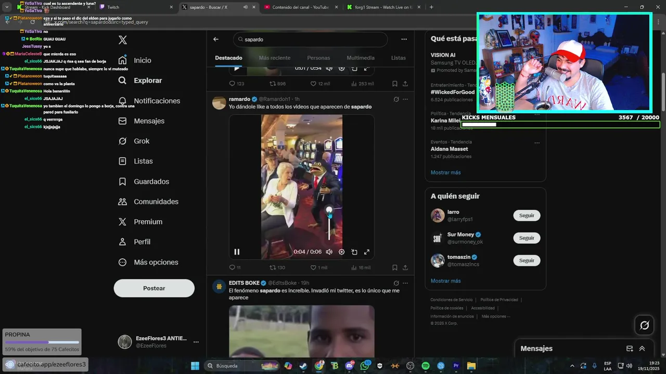Select the Destacado tab
The height and width of the screenshot is (374, 666).
coord(228,58)
